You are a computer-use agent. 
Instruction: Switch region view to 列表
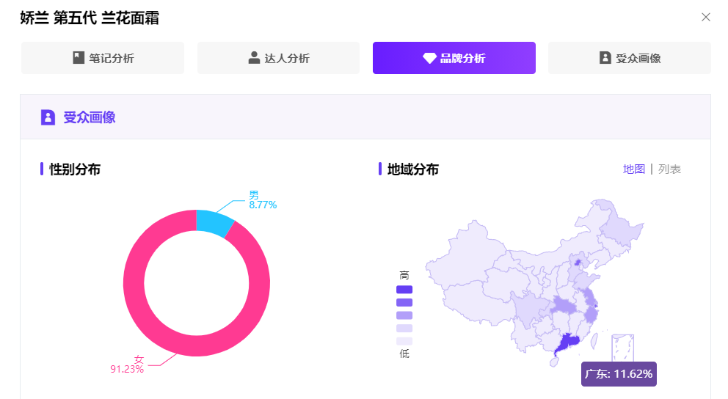tap(669, 169)
